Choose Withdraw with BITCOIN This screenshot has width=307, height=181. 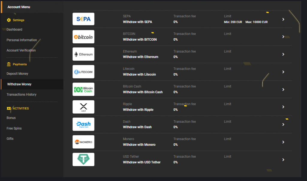[140, 39]
